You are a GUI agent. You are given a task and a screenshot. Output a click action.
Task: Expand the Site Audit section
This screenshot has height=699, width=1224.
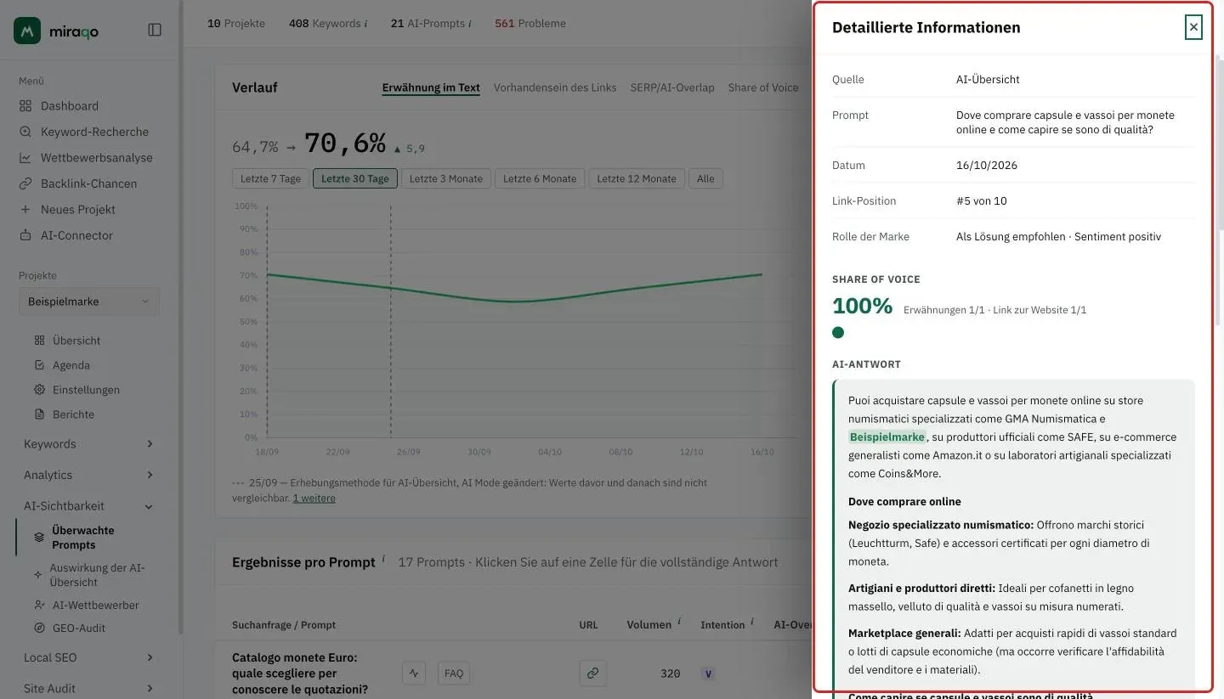pos(90,689)
